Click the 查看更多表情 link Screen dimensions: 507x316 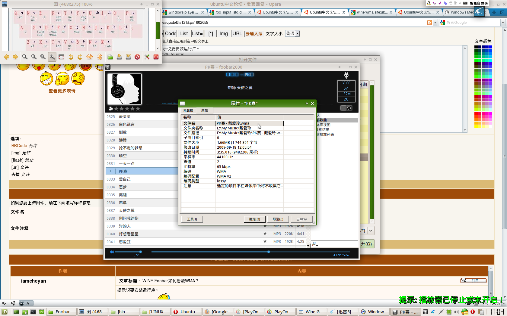62,91
